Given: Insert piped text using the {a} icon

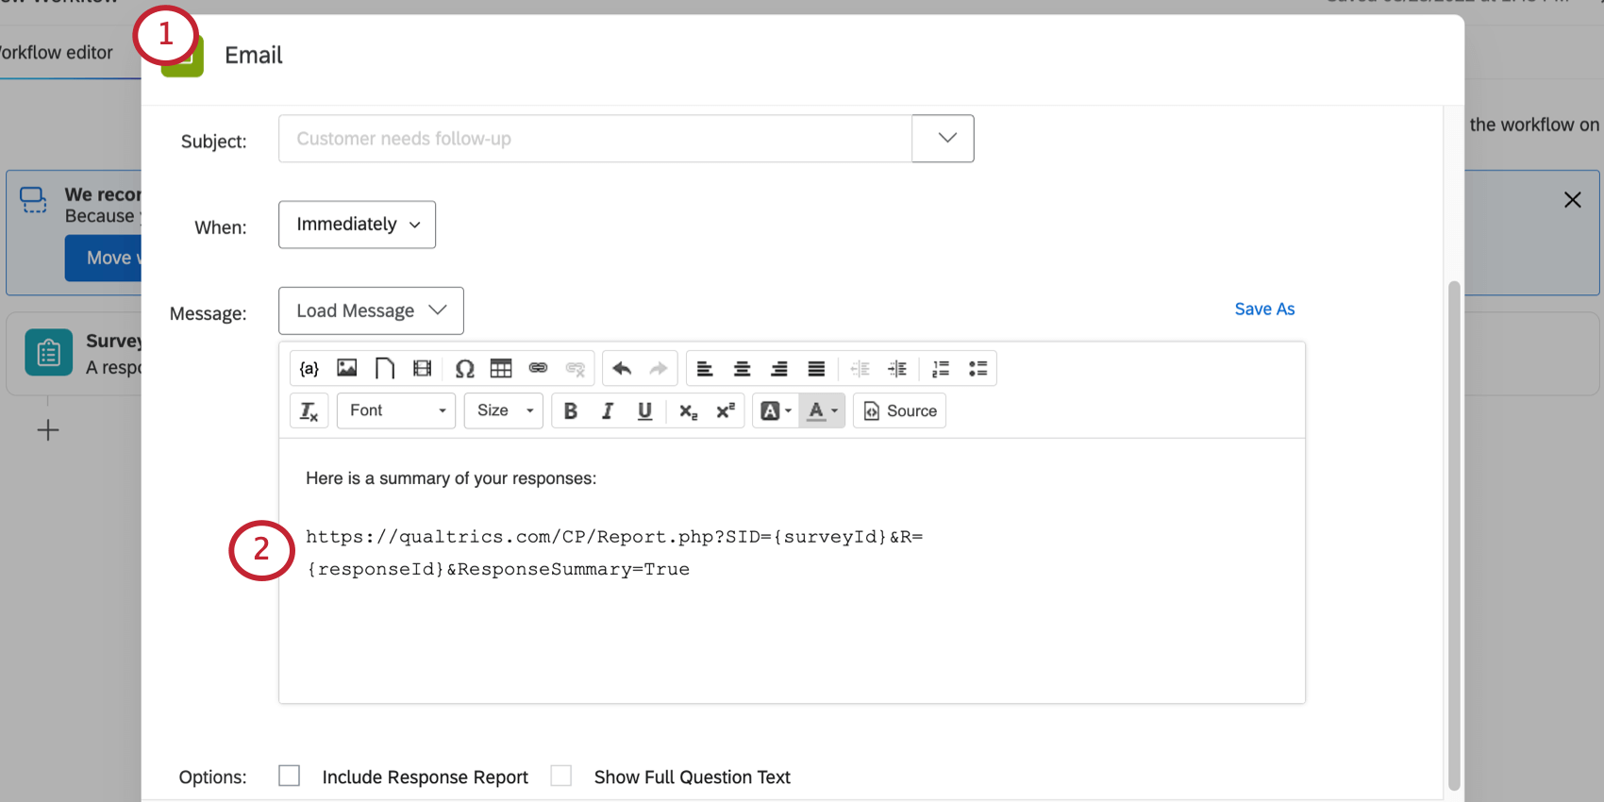Looking at the screenshot, I should pos(309,369).
